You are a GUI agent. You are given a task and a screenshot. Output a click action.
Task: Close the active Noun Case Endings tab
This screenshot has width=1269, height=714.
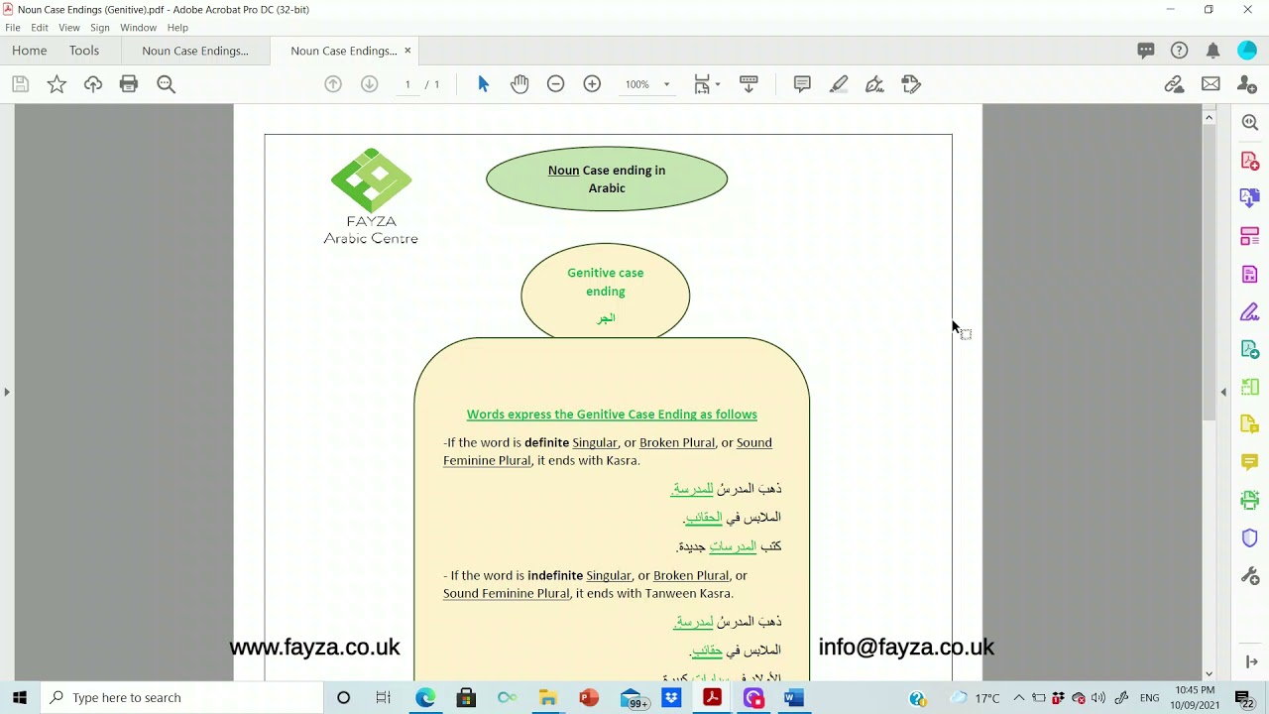pos(407,51)
